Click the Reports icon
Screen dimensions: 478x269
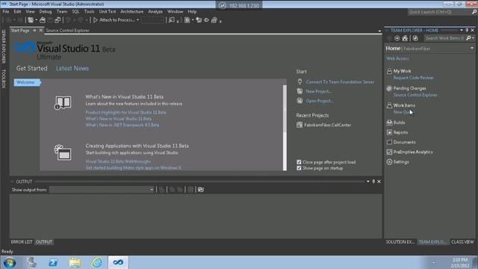[x=389, y=132]
